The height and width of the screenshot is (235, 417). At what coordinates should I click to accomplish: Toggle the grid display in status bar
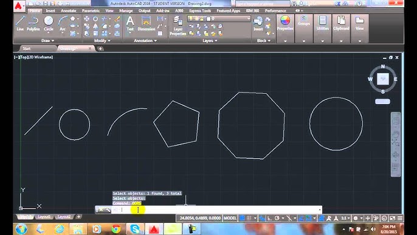243,218
